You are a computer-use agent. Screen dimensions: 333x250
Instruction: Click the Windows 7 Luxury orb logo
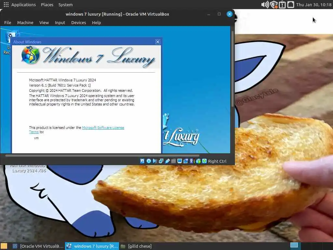30,55
